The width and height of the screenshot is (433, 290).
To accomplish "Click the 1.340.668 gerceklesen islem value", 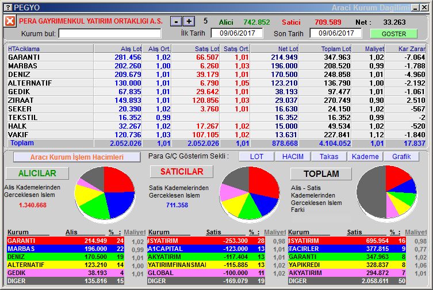I will coord(33,205).
